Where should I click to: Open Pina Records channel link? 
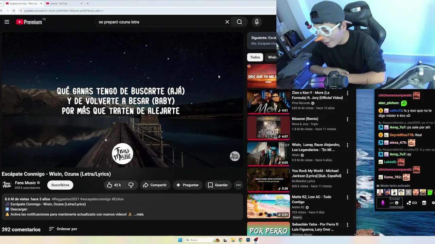pyautogui.click(x=301, y=103)
